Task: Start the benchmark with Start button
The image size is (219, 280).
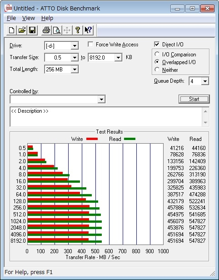Action: [x=194, y=99]
